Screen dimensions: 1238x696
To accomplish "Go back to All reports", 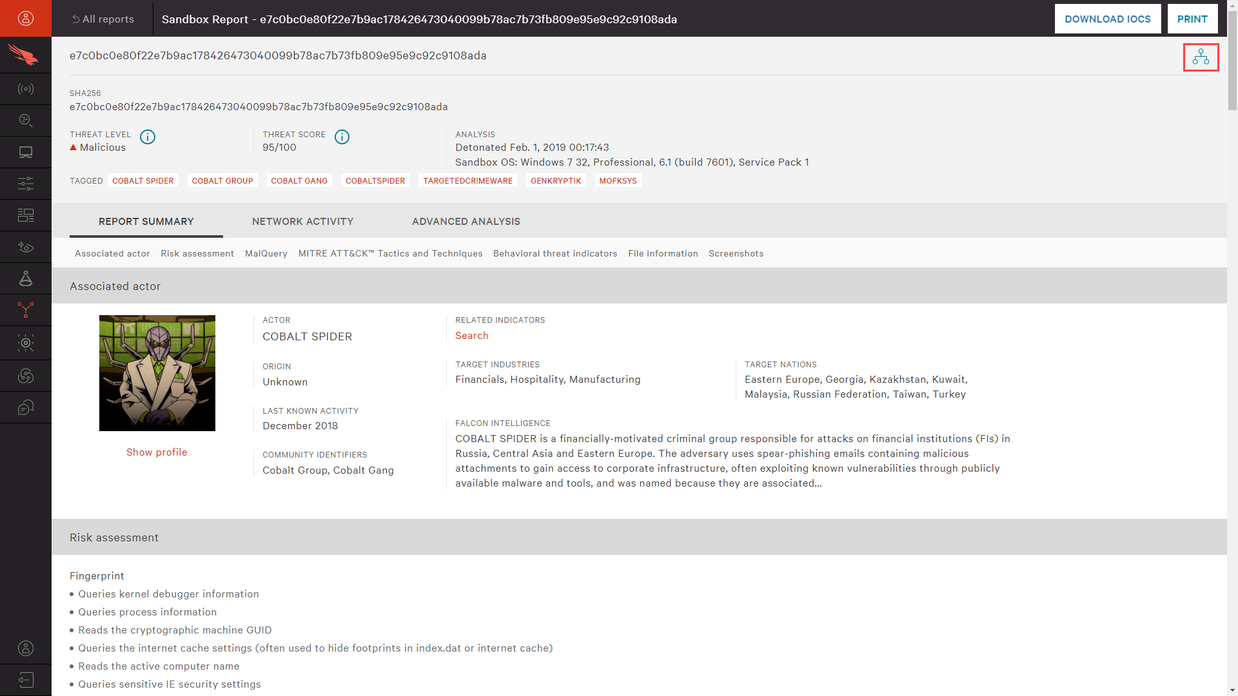I will pyautogui.click(x=103, y=19).
